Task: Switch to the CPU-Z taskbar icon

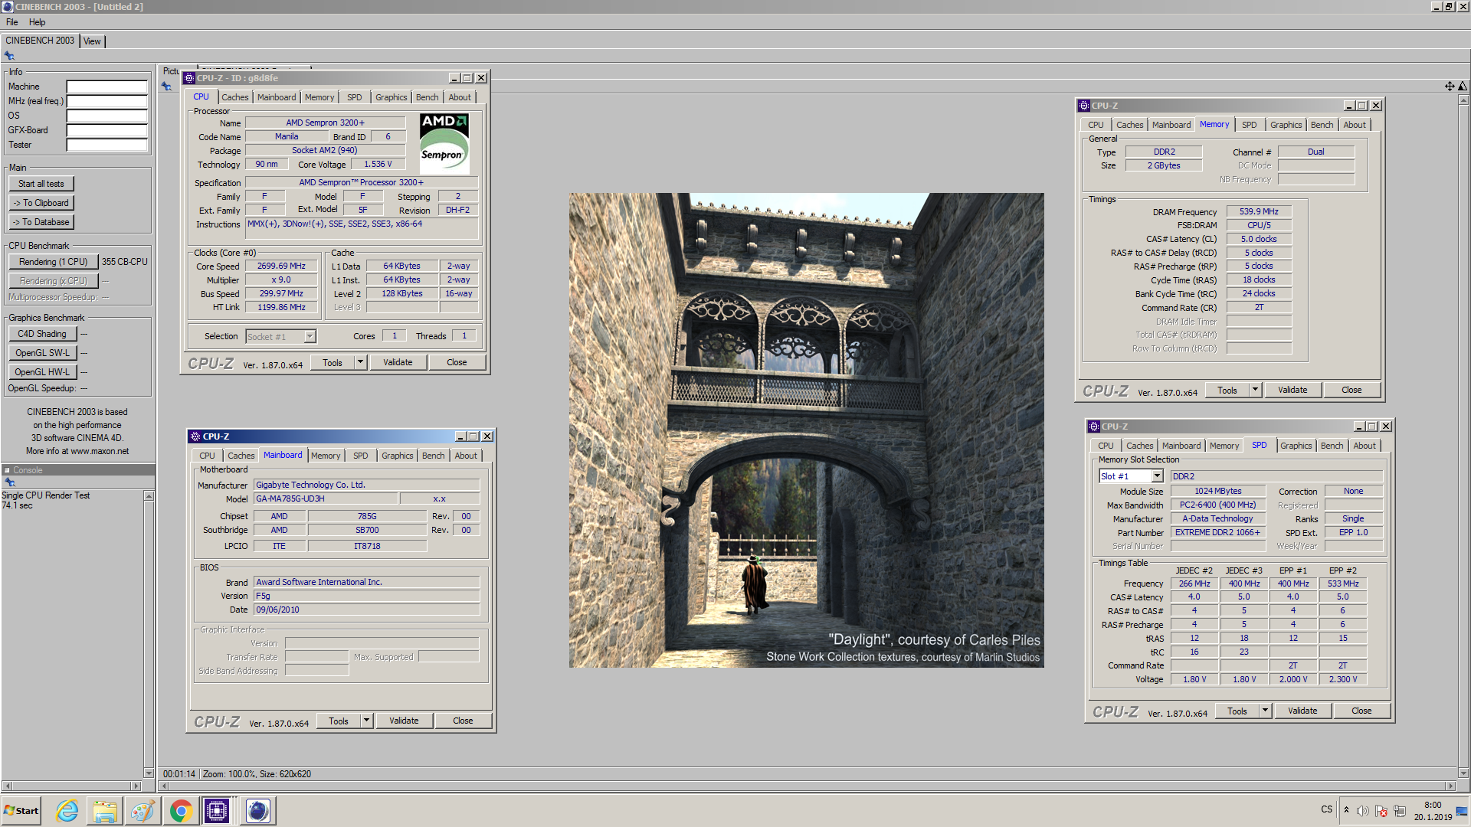Action: (217, 811)
